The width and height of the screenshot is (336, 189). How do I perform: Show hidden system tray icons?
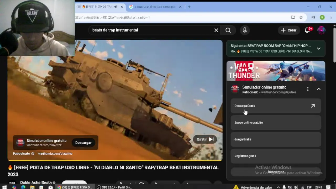click(x=278, y=187)
